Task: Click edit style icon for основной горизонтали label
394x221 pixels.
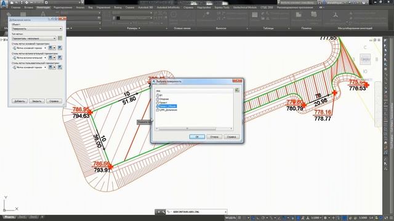Action: (50, 48)
